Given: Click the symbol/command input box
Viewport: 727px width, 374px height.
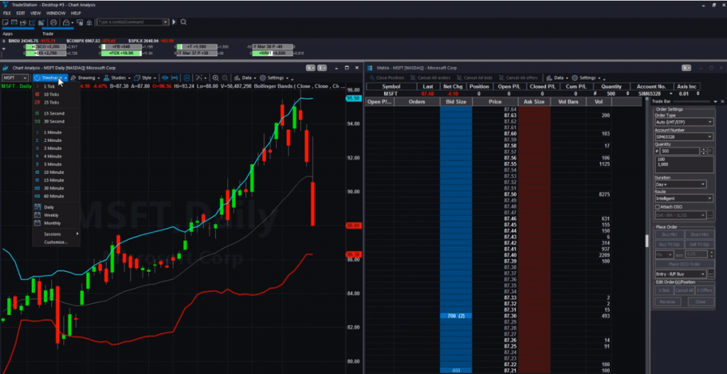Looking at the screenshot, I should point(132,22).
